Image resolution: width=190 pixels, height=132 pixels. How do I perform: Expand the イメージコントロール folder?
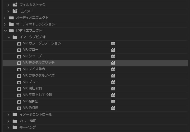pos(8,115)
